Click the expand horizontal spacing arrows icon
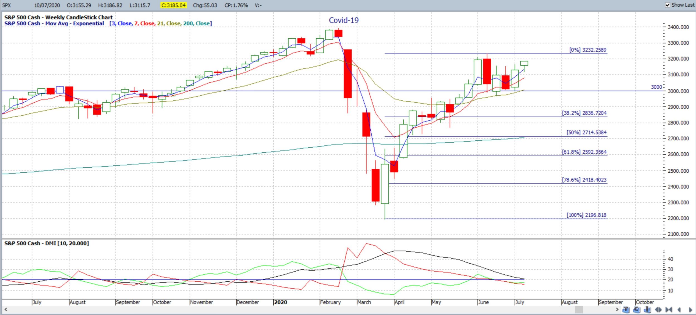Image resolution: width=696 pixels, height=315 pixels. click(x=658, y=309)
